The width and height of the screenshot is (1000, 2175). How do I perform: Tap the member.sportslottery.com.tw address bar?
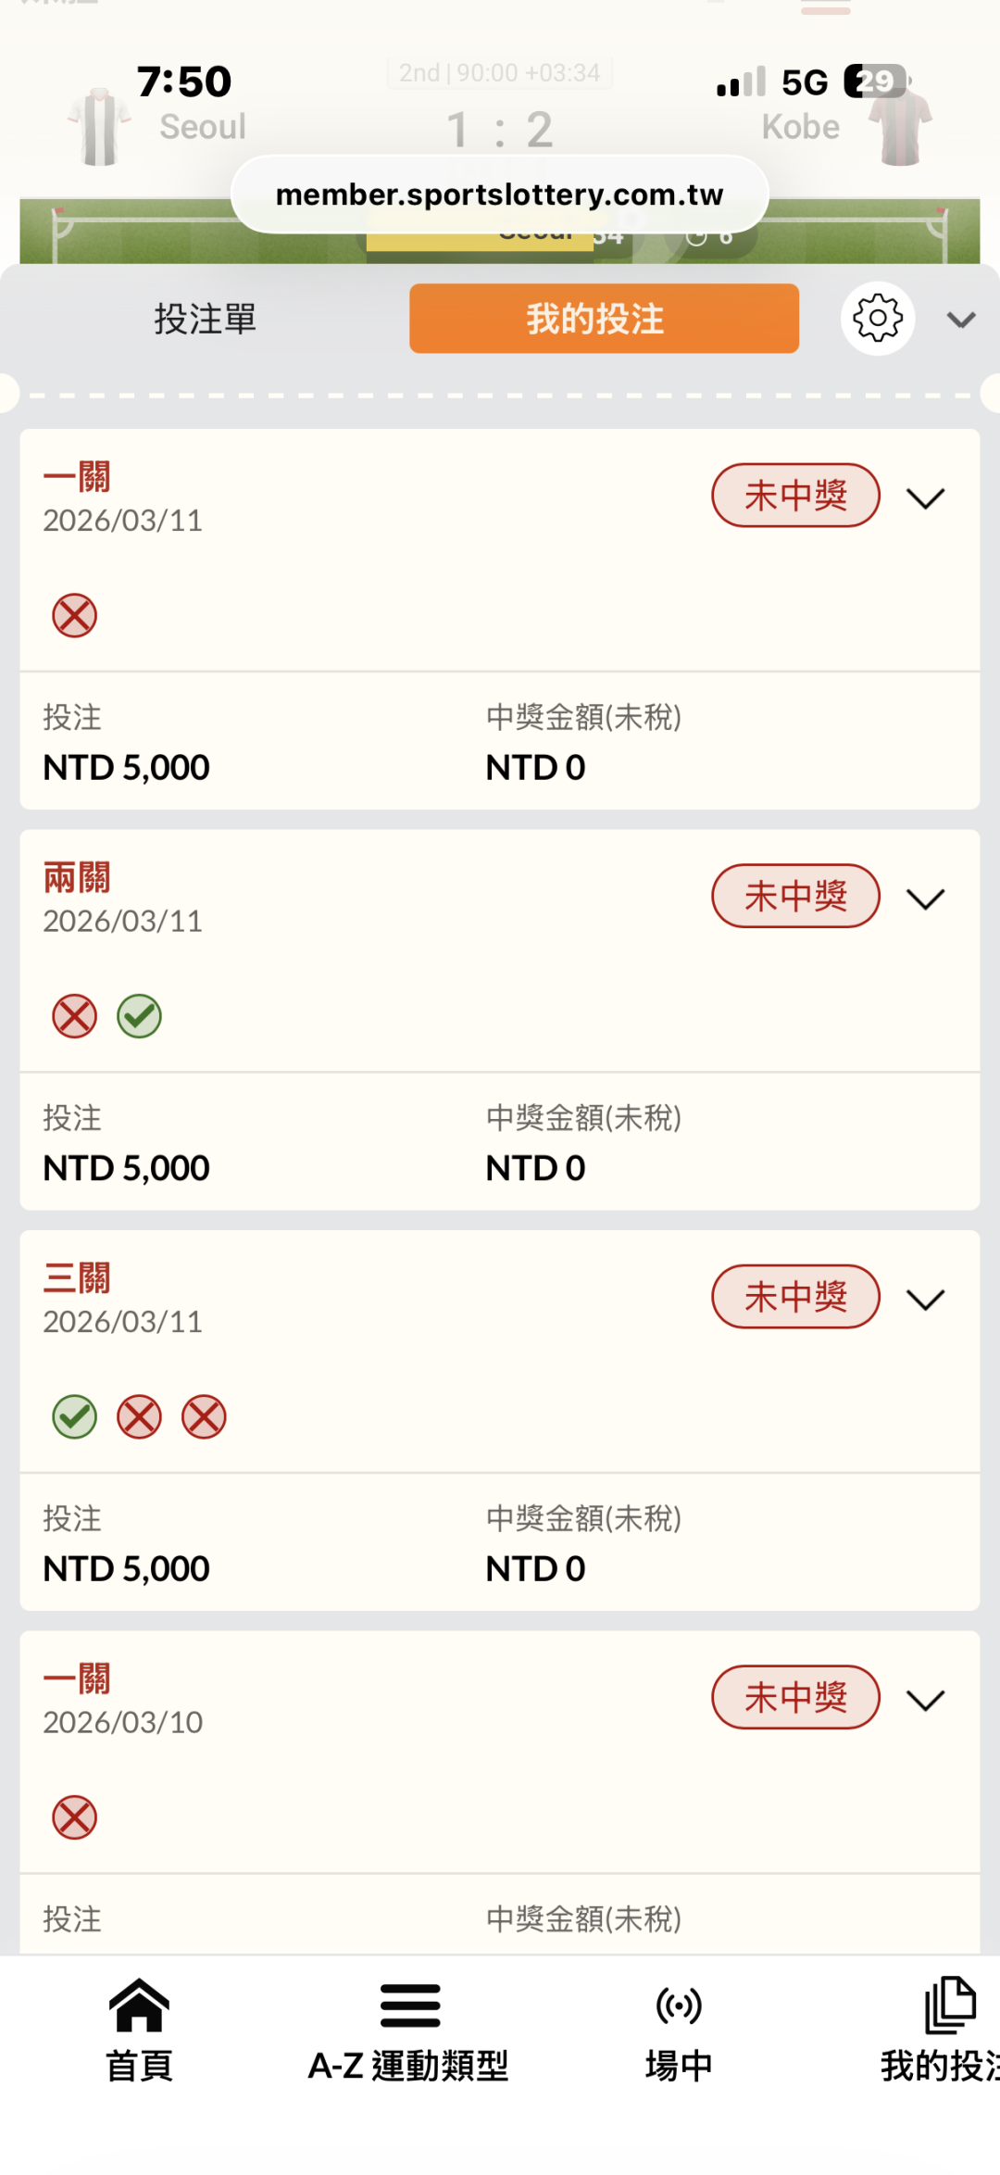click(x=499, y=195)
